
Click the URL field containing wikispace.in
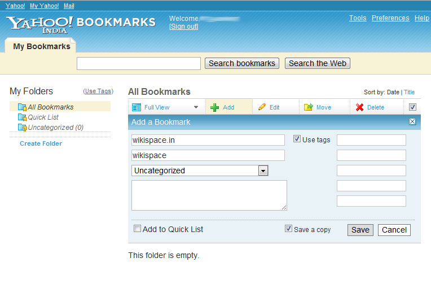coord(208,140)
